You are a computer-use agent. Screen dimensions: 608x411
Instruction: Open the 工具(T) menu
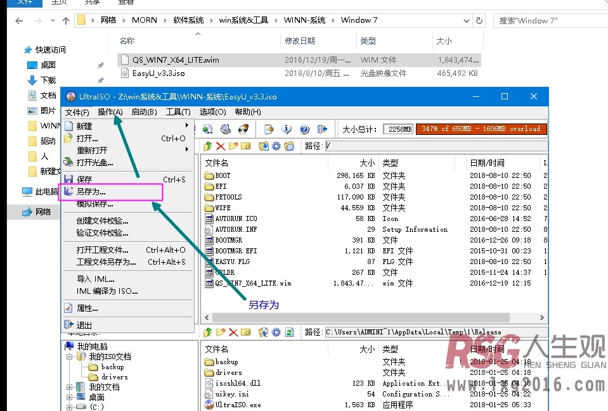tap(178, 112)
